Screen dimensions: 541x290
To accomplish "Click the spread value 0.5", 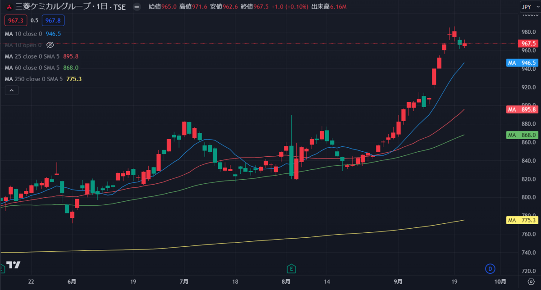I will pos(34,20).
